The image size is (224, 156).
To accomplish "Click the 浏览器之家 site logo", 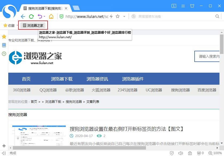I will (x=35, y=58).
